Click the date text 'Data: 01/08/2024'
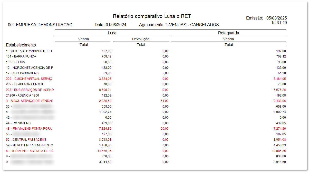Viewport: 309px width, 173px height. coord(110,25)
